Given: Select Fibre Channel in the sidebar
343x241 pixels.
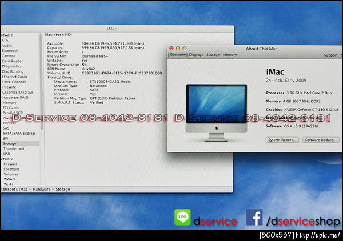Looking at the screenshot, I should click(14, 82).
